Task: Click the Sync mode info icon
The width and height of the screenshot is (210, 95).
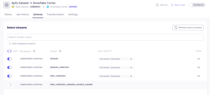Action: [x=111, y=51]
